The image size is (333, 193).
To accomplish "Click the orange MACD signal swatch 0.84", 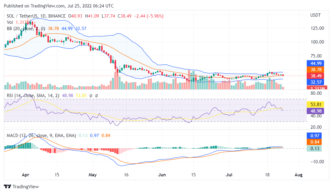I will 314,141.
